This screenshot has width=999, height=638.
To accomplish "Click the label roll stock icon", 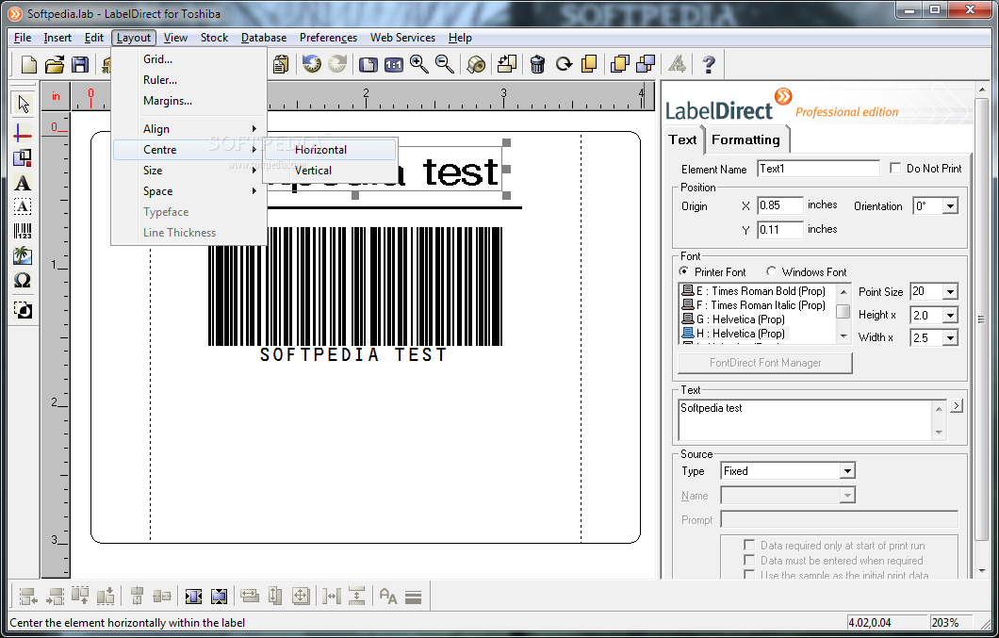I will pyautogui.click(x=476, y=64).
